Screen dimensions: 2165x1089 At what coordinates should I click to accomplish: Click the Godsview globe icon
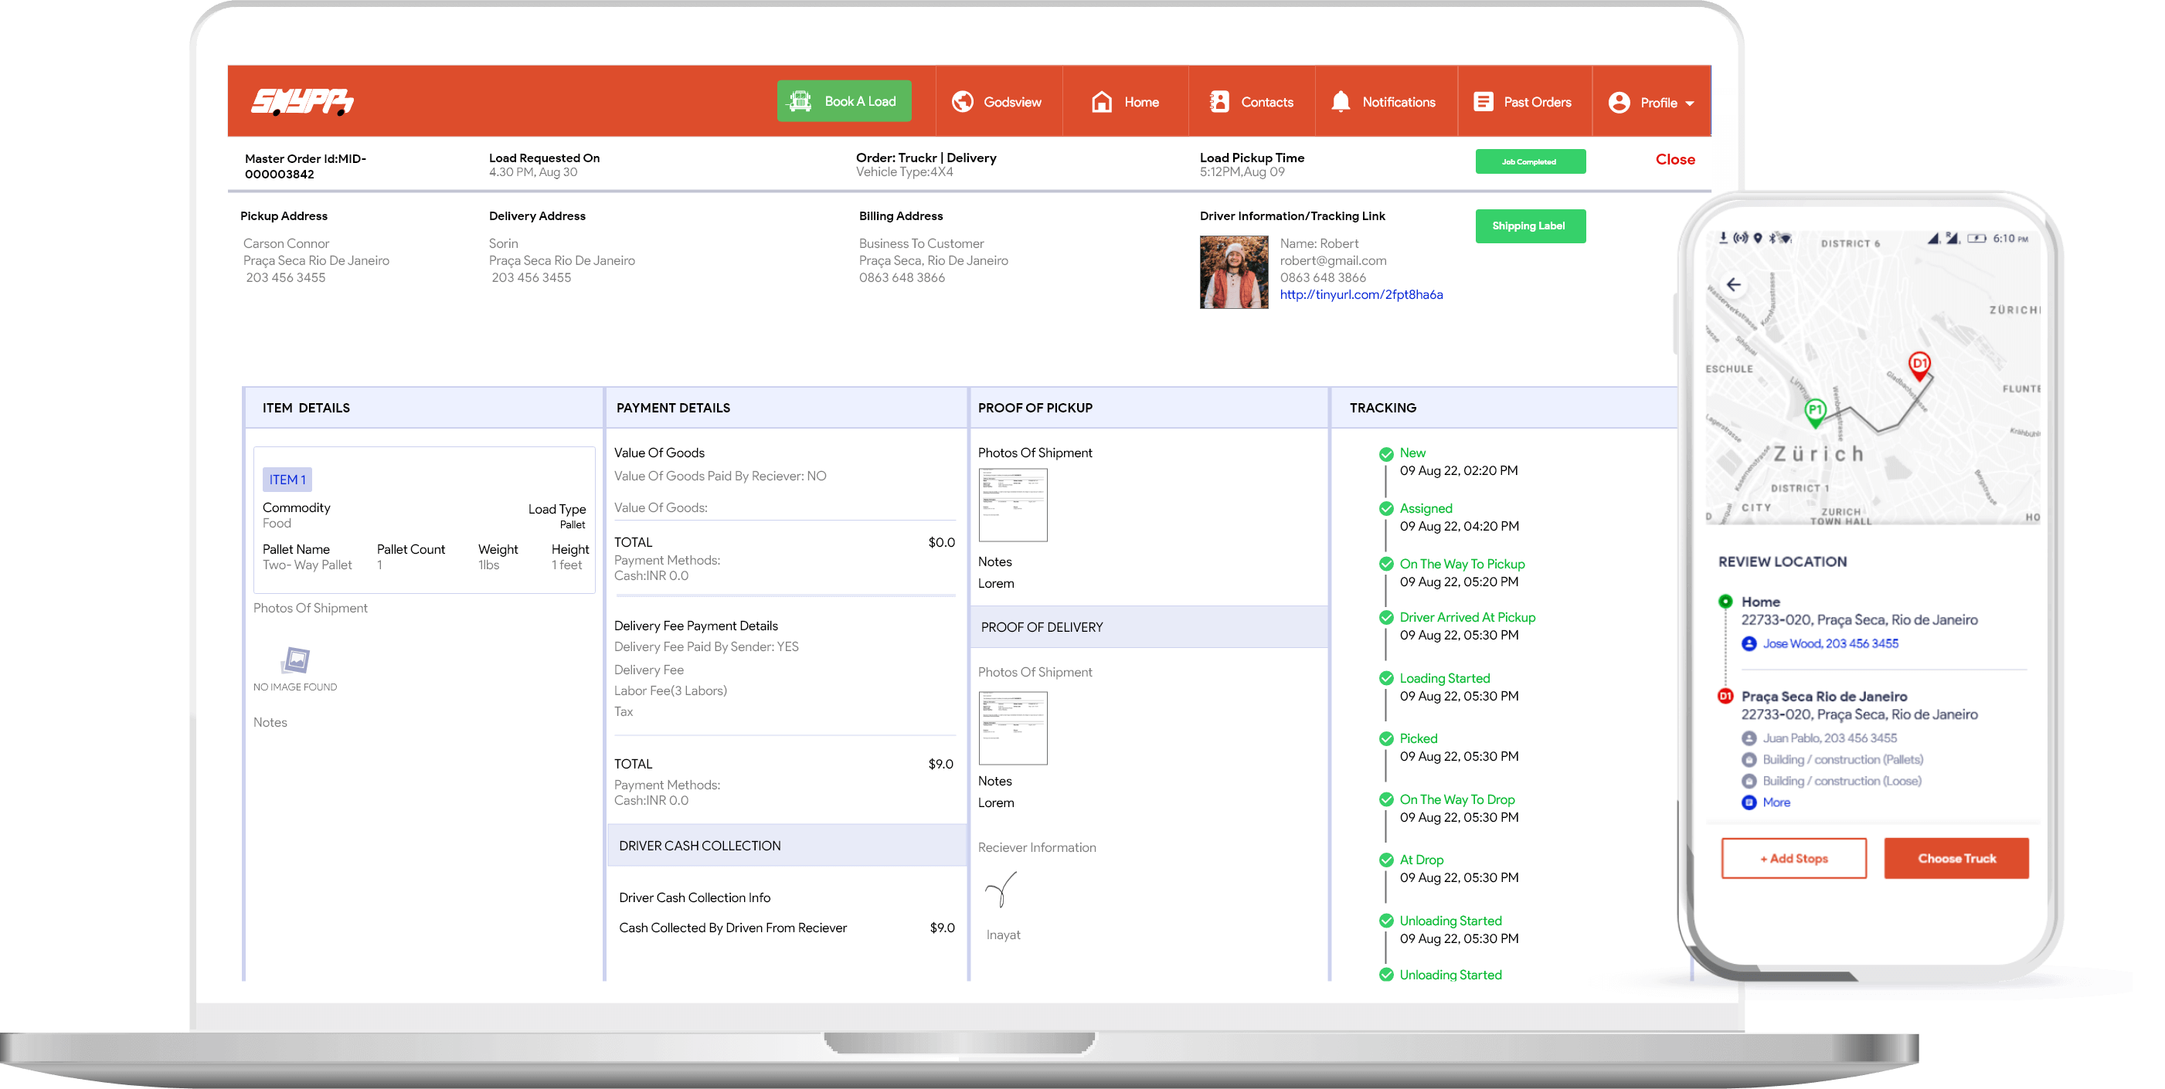tap(962, 102)
